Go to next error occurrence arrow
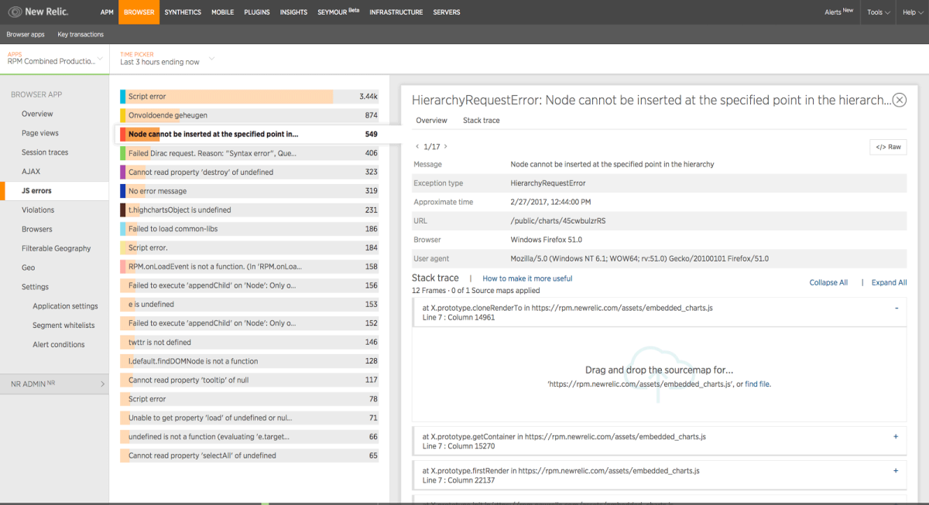Screen dimensions: 929x505 tap(445, 146)
